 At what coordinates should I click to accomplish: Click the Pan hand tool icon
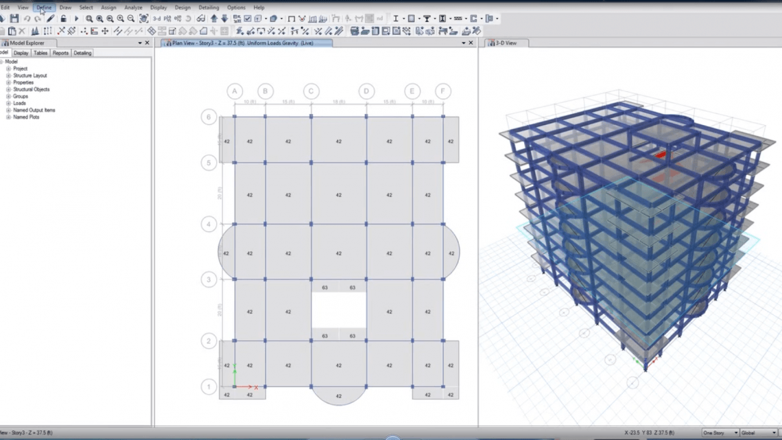point(143,19)
